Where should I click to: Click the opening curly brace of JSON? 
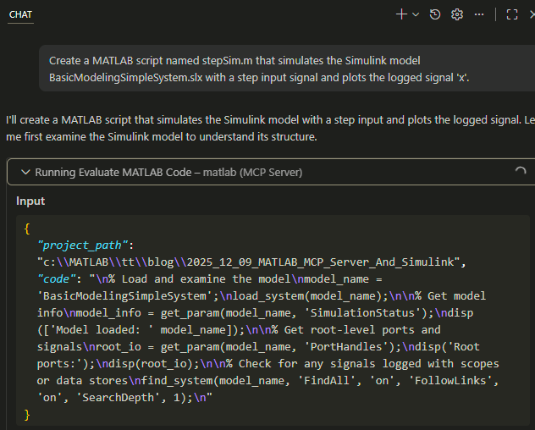pos(27,228)
